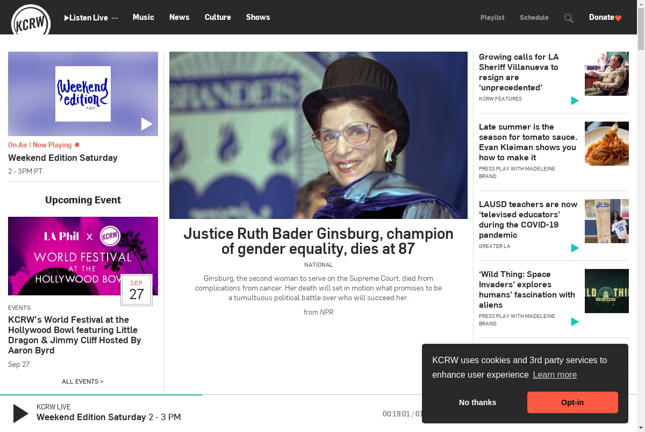Open the Shows menu
Viewport: 645px width, 432px height.
(258, 17)
